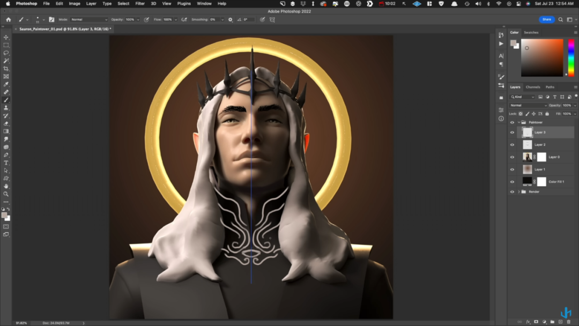Switch to the Paths tab
Image resolution: width=579 pixels, height=326 pixels.
tap(550, 87)
